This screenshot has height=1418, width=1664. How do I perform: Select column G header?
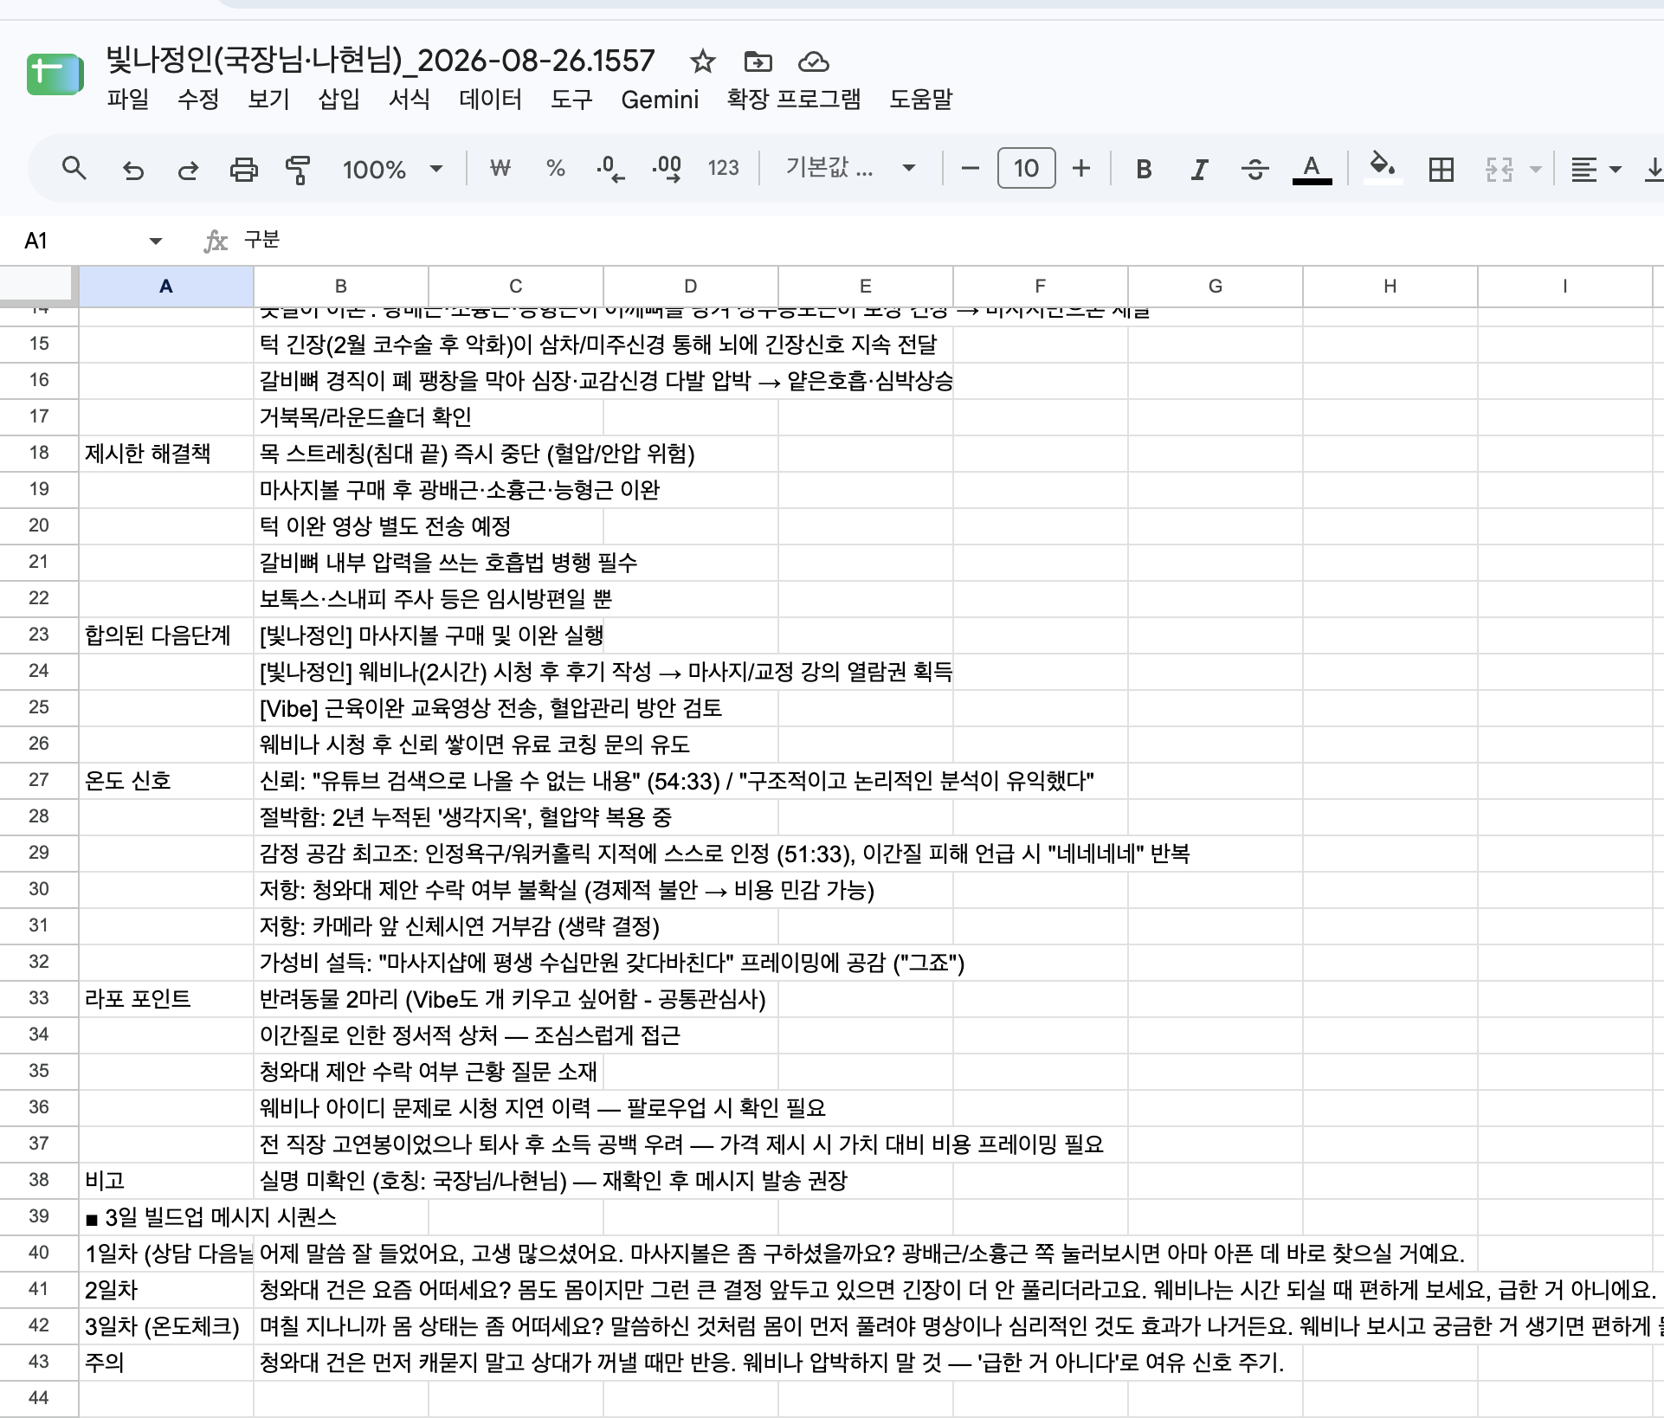(x=1216, y=287)
